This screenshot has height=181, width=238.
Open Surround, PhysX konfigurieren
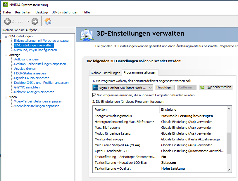pyautogui.click(x=35, y=50)
